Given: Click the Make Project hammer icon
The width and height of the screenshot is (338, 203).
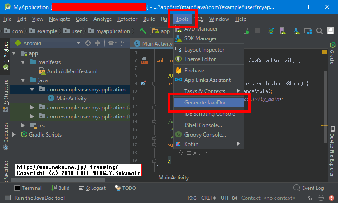Looking at the screenshot, I should [x=143, y=31].
